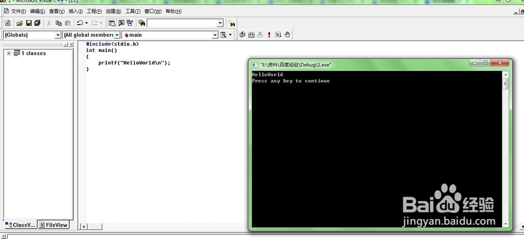Expand the 1 classes tree node

9,53
